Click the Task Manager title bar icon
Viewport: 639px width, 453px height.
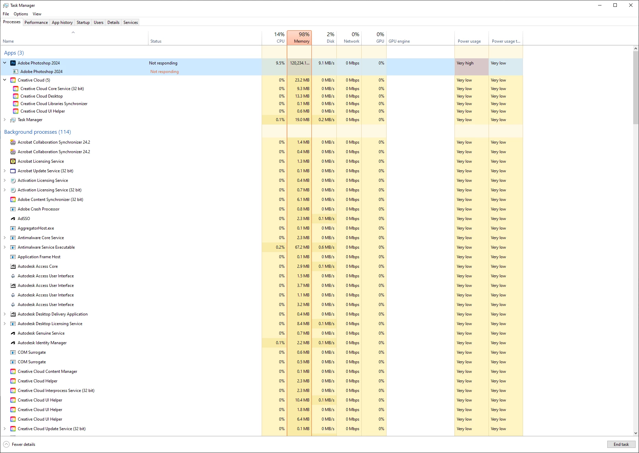[6, 5]
